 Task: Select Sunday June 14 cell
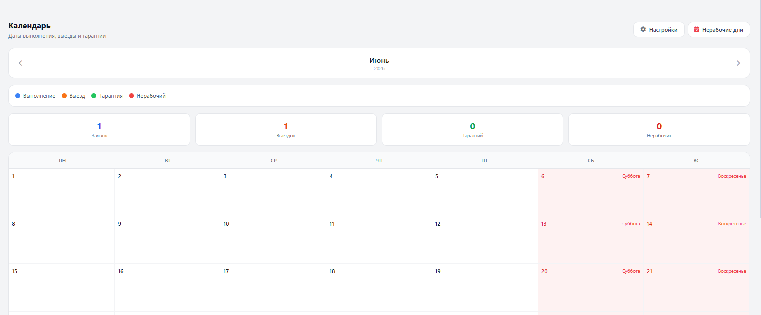pyautogui.click(x=696, y=240)
